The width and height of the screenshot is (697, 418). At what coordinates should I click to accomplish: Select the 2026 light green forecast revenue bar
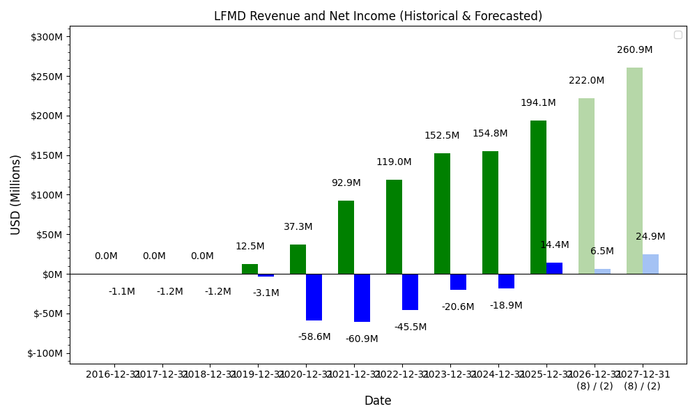click(x=586, y=186)
